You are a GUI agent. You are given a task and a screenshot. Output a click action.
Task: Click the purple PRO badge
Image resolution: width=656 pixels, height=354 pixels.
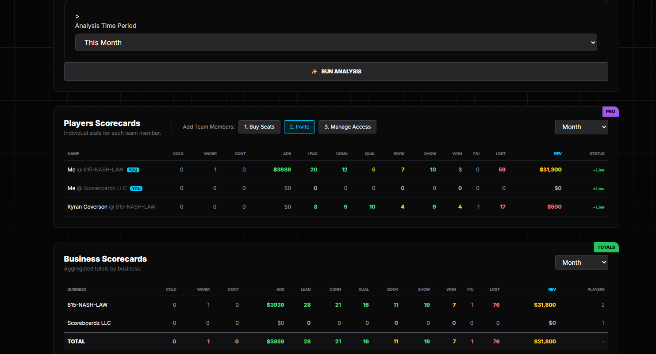click(610, 112)
